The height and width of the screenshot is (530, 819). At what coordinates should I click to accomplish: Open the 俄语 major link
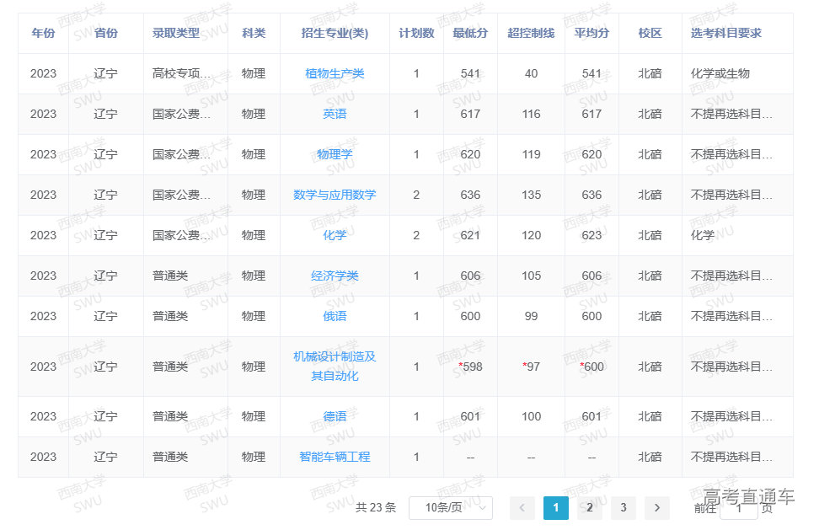point(335,317)
